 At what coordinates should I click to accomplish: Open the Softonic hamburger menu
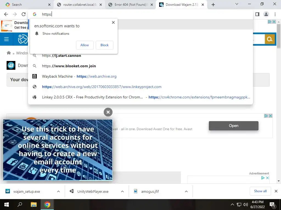[7, 39]
